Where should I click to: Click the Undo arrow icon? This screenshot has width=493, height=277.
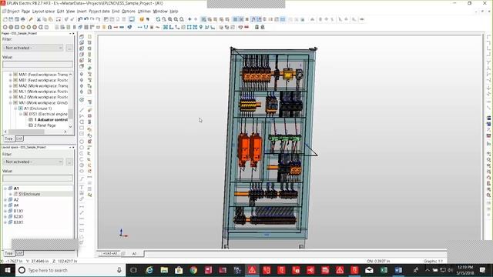click(86, 19)
